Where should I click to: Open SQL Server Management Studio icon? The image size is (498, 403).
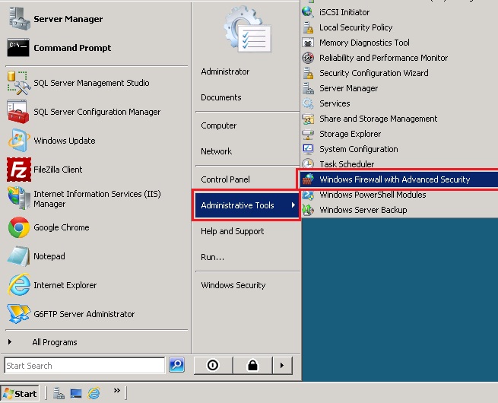point(19,83)
